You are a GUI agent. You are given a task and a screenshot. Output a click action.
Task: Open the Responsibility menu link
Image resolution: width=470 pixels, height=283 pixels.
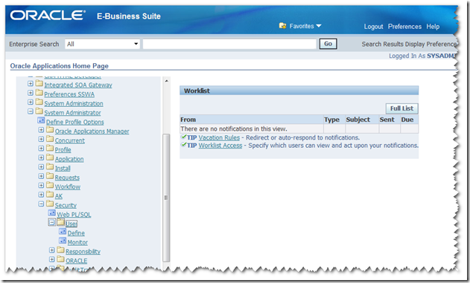pyautogui.click(x=83, y=252)
